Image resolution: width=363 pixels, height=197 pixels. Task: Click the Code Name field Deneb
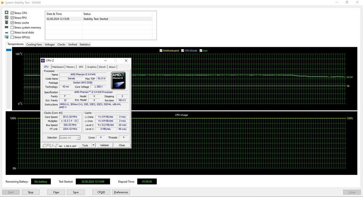(x=71, y=79)
